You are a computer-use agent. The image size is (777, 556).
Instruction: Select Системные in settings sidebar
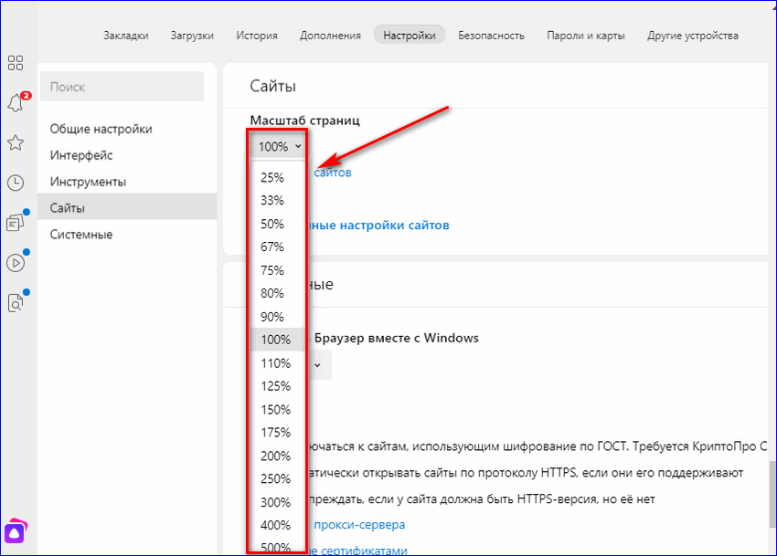click(81, 235)
